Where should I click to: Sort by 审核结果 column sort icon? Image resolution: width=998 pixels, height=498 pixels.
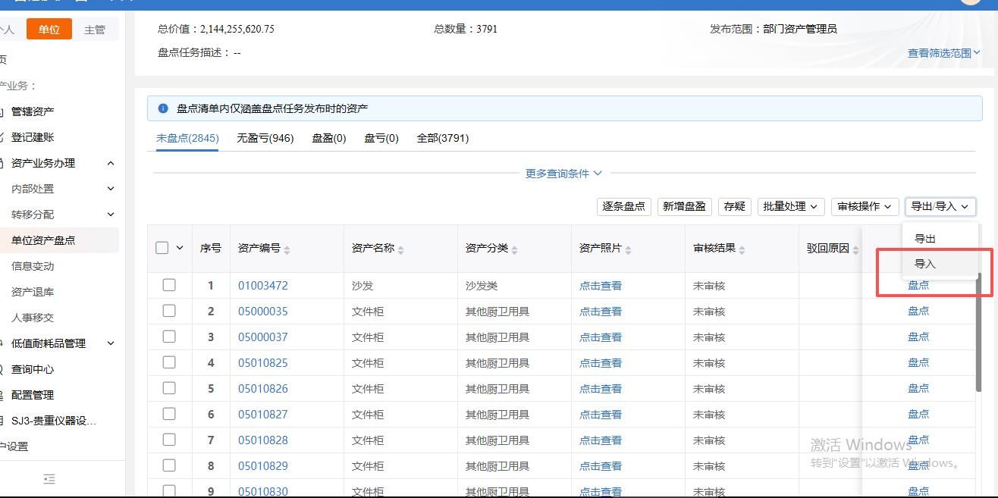click(x=742, y=249)
